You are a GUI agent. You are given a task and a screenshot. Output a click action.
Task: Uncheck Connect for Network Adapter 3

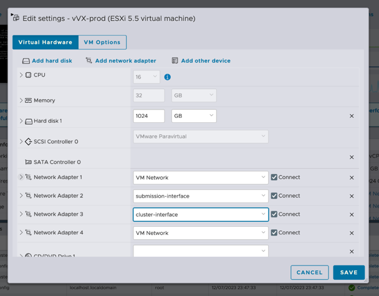pyautogui.click(x=274, y=214)
